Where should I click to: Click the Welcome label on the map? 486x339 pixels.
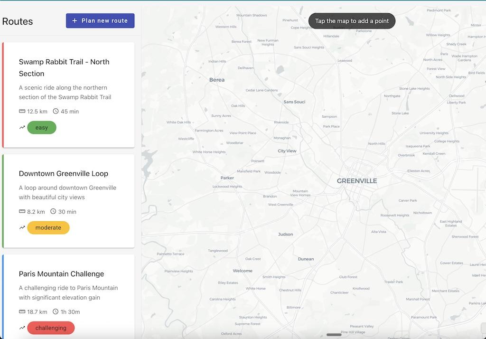(243, 271)
